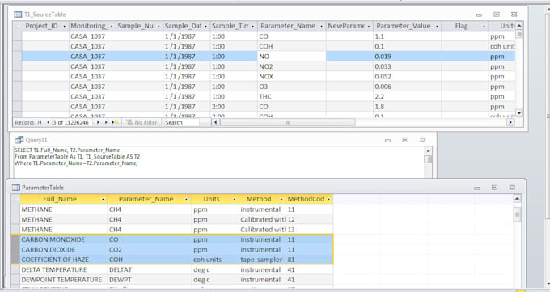550x292 pixels.
Task: Create new blank record in T1_SourceTable
Action: pyautogui.click(x=116, y=122)
